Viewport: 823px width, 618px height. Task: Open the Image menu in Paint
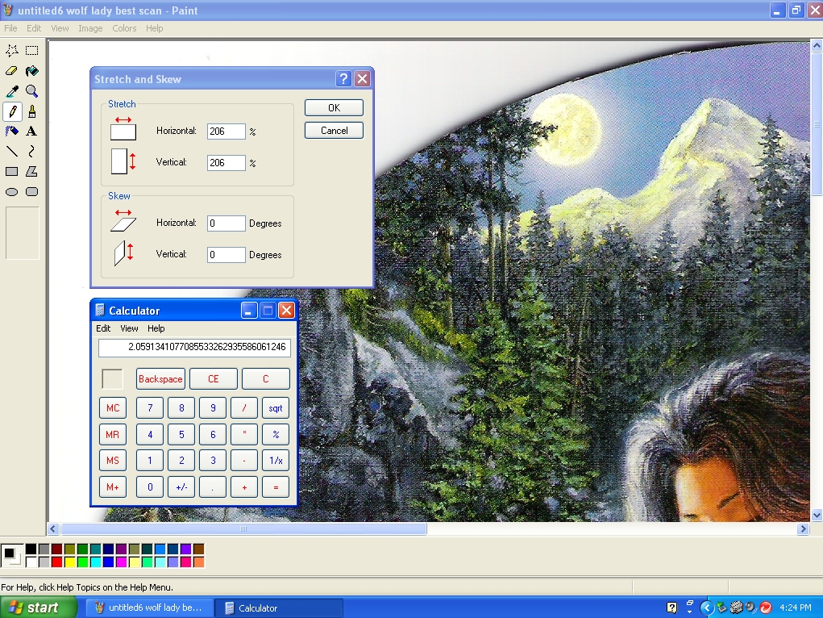(90, 28)
